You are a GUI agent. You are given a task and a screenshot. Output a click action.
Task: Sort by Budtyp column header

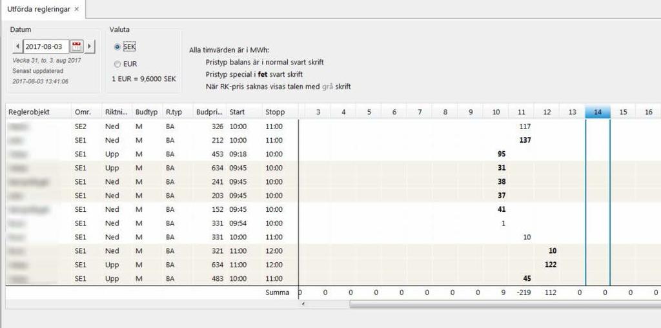147,112
